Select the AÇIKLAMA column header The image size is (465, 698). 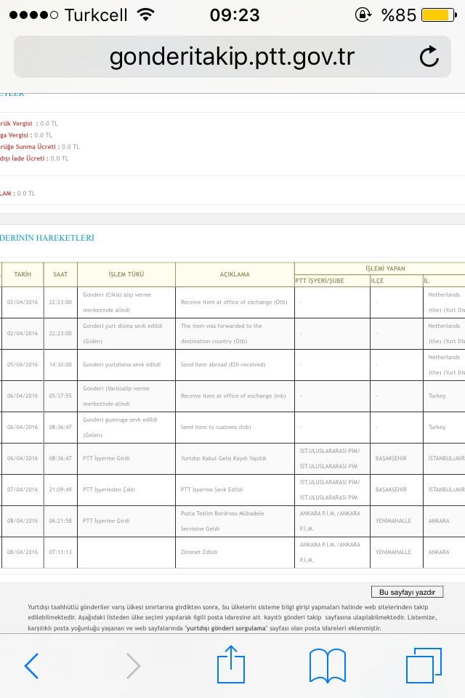pyautogui.click(x=235, y=274)
